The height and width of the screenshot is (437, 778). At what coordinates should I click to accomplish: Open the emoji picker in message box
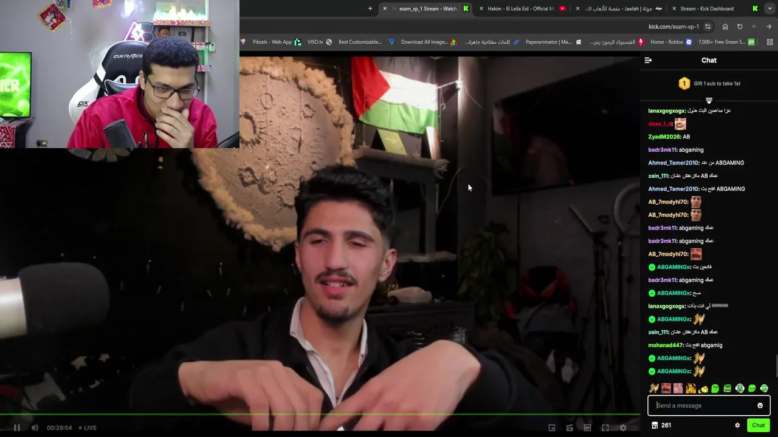click(760, 405)
